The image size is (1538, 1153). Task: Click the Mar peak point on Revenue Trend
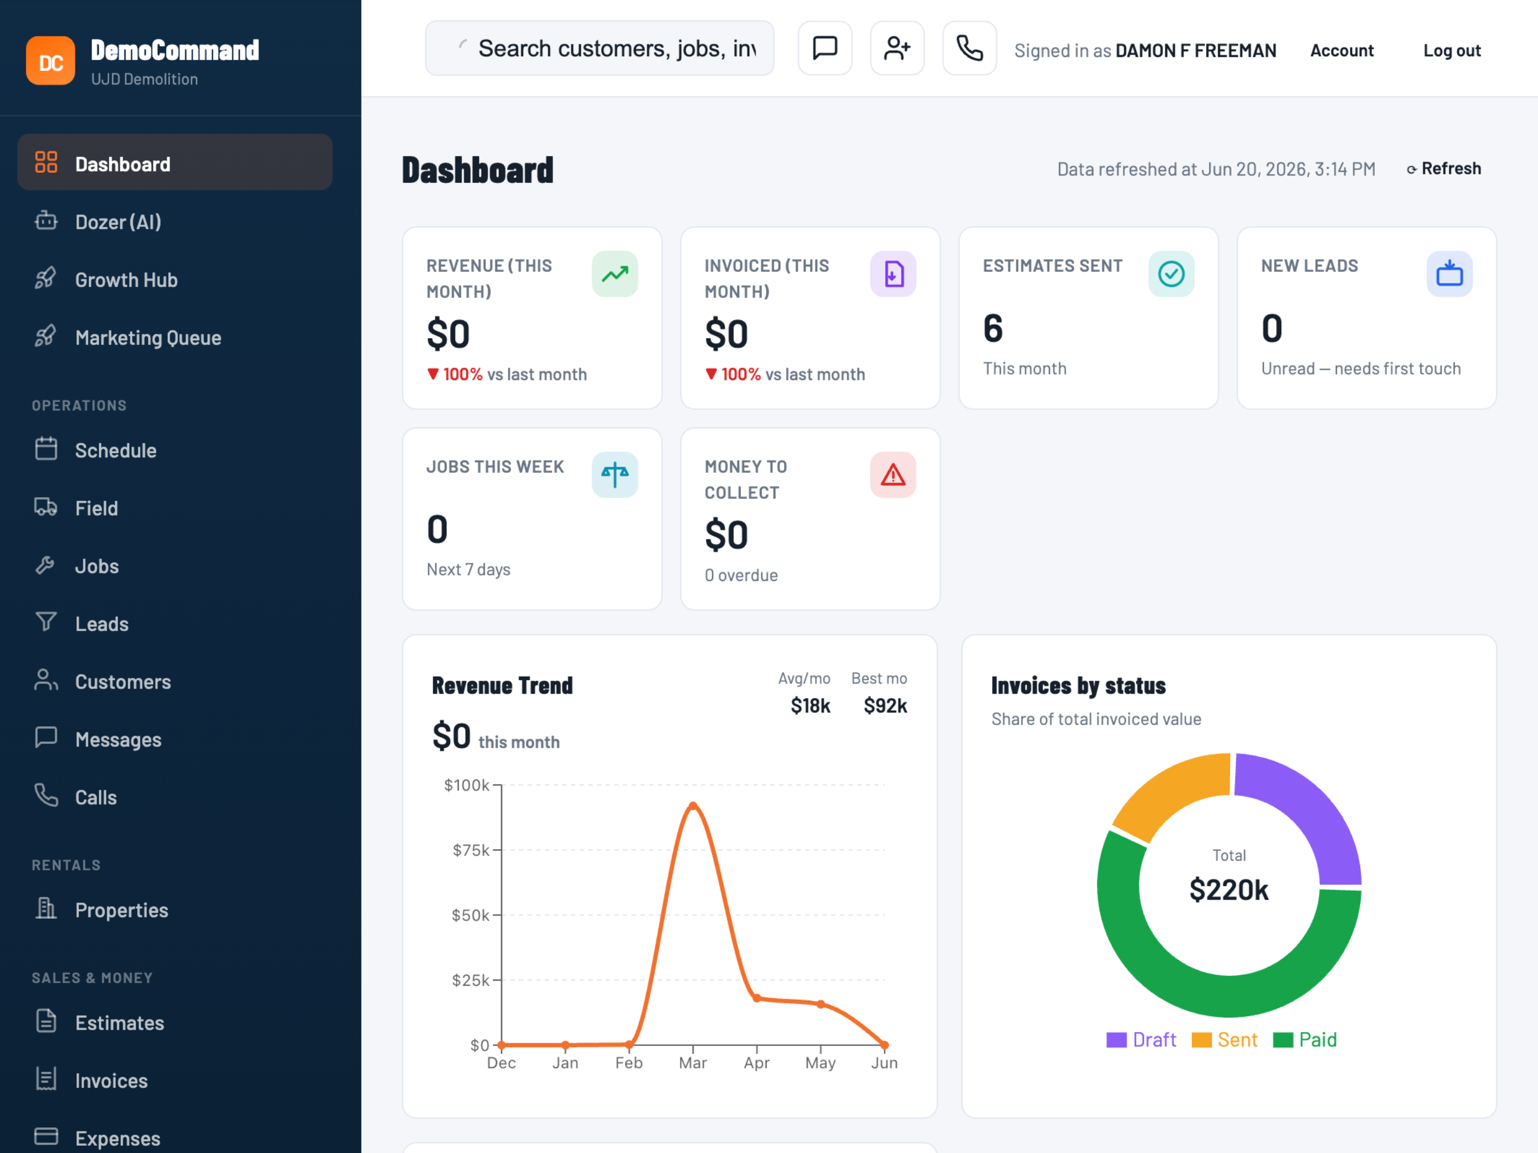pyautogui.click(x=692, y=805)
